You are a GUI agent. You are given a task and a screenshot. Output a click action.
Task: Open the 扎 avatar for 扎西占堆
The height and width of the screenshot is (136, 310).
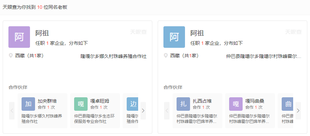pyautogui.click(x=183, y=104)
